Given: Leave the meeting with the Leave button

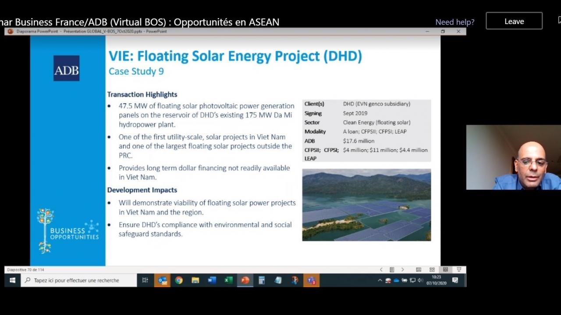Looking at the screenshot, I should tap(514, 21).
